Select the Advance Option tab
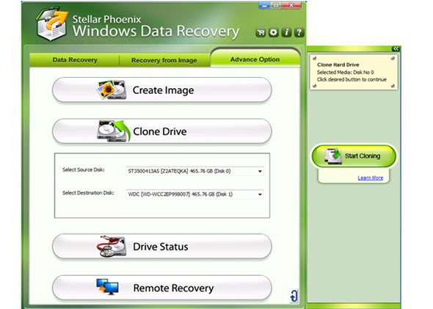Screen dimensions: 433x309 coord(255,59)
